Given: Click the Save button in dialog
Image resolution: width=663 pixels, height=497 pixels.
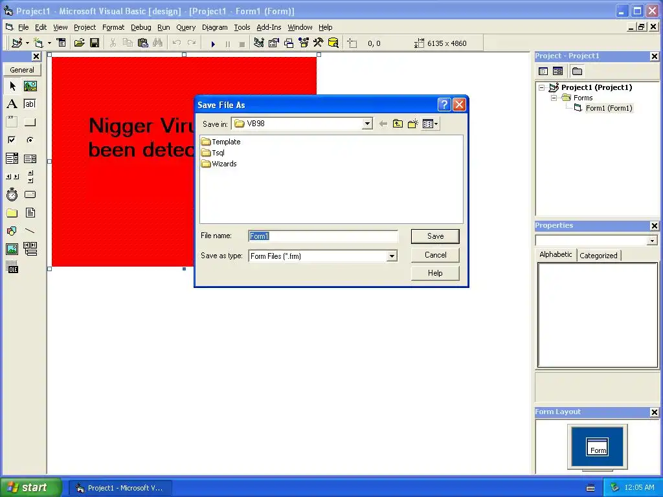Looking at the screenshot, I should [x=435, y=236].
